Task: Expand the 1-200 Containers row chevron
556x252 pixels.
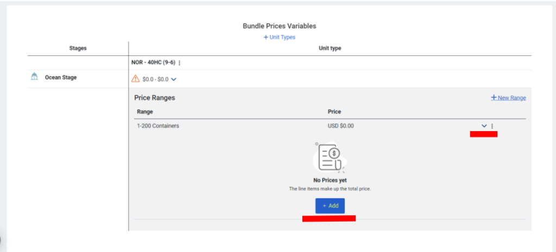Action: click(x=484, y=126)
